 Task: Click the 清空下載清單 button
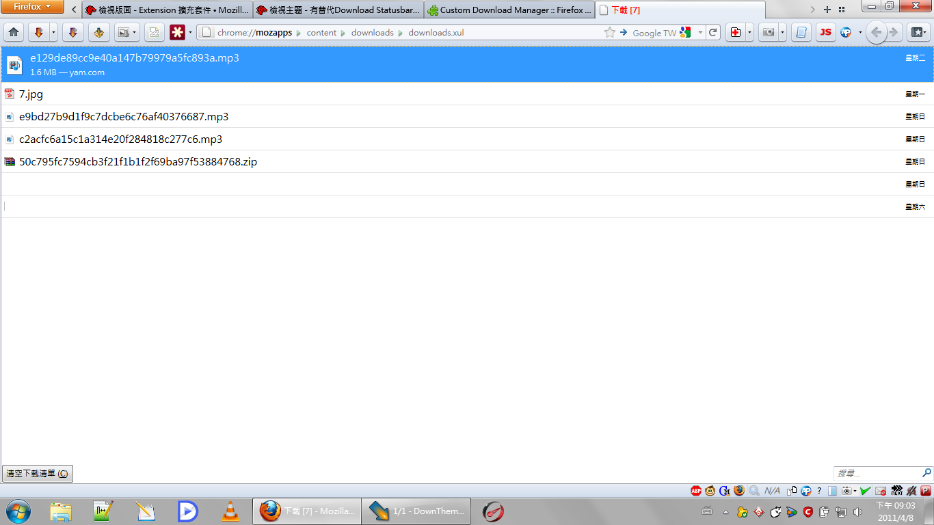point(37,473)
